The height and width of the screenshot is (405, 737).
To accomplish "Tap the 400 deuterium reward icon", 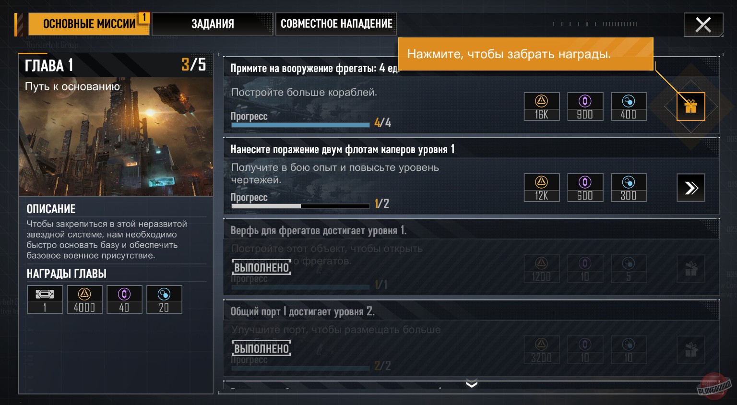I will pyautogui.click(x=628, y=107).
